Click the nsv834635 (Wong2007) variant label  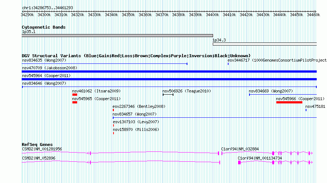pos(44,60)
